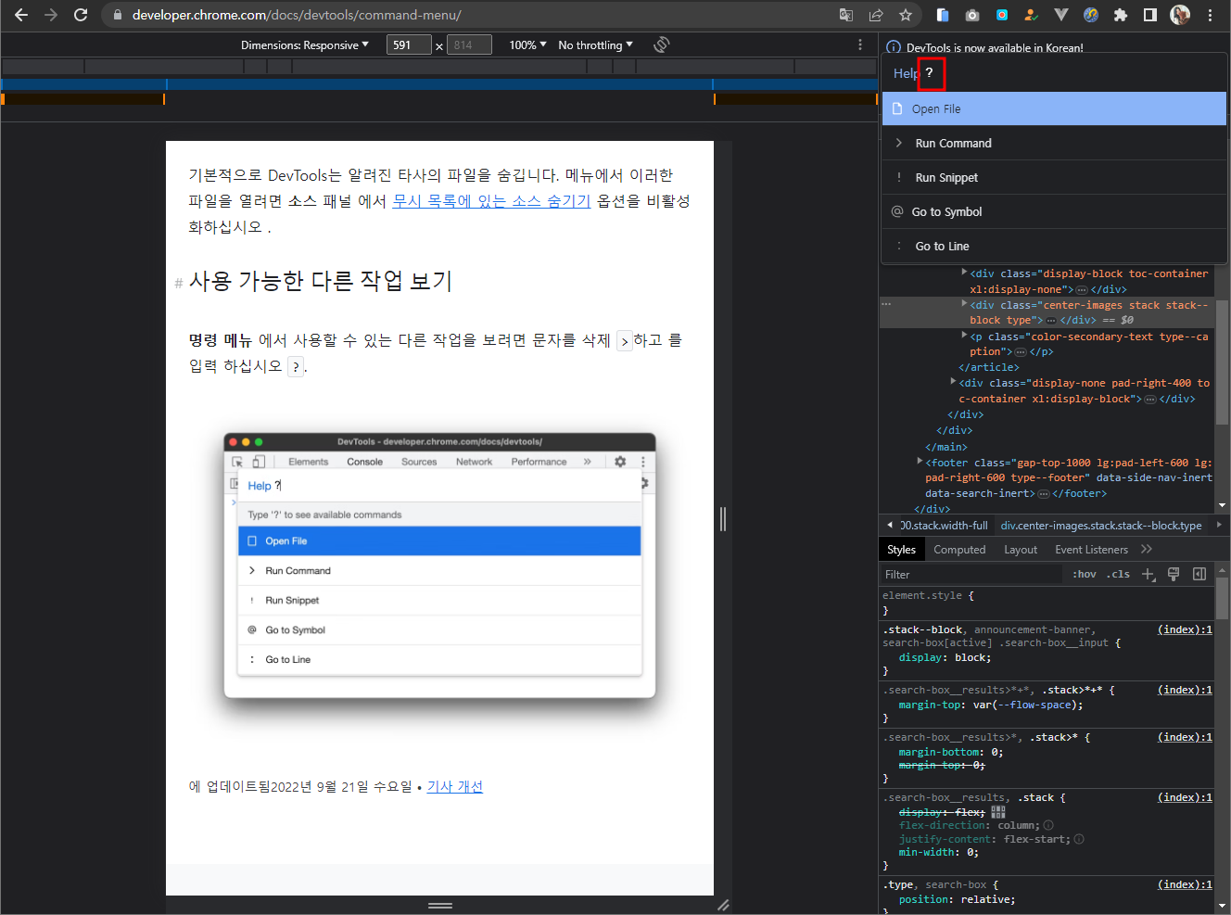Expand the display-none pad-right-400 div

pyautogui.click(x=953, y=382)
